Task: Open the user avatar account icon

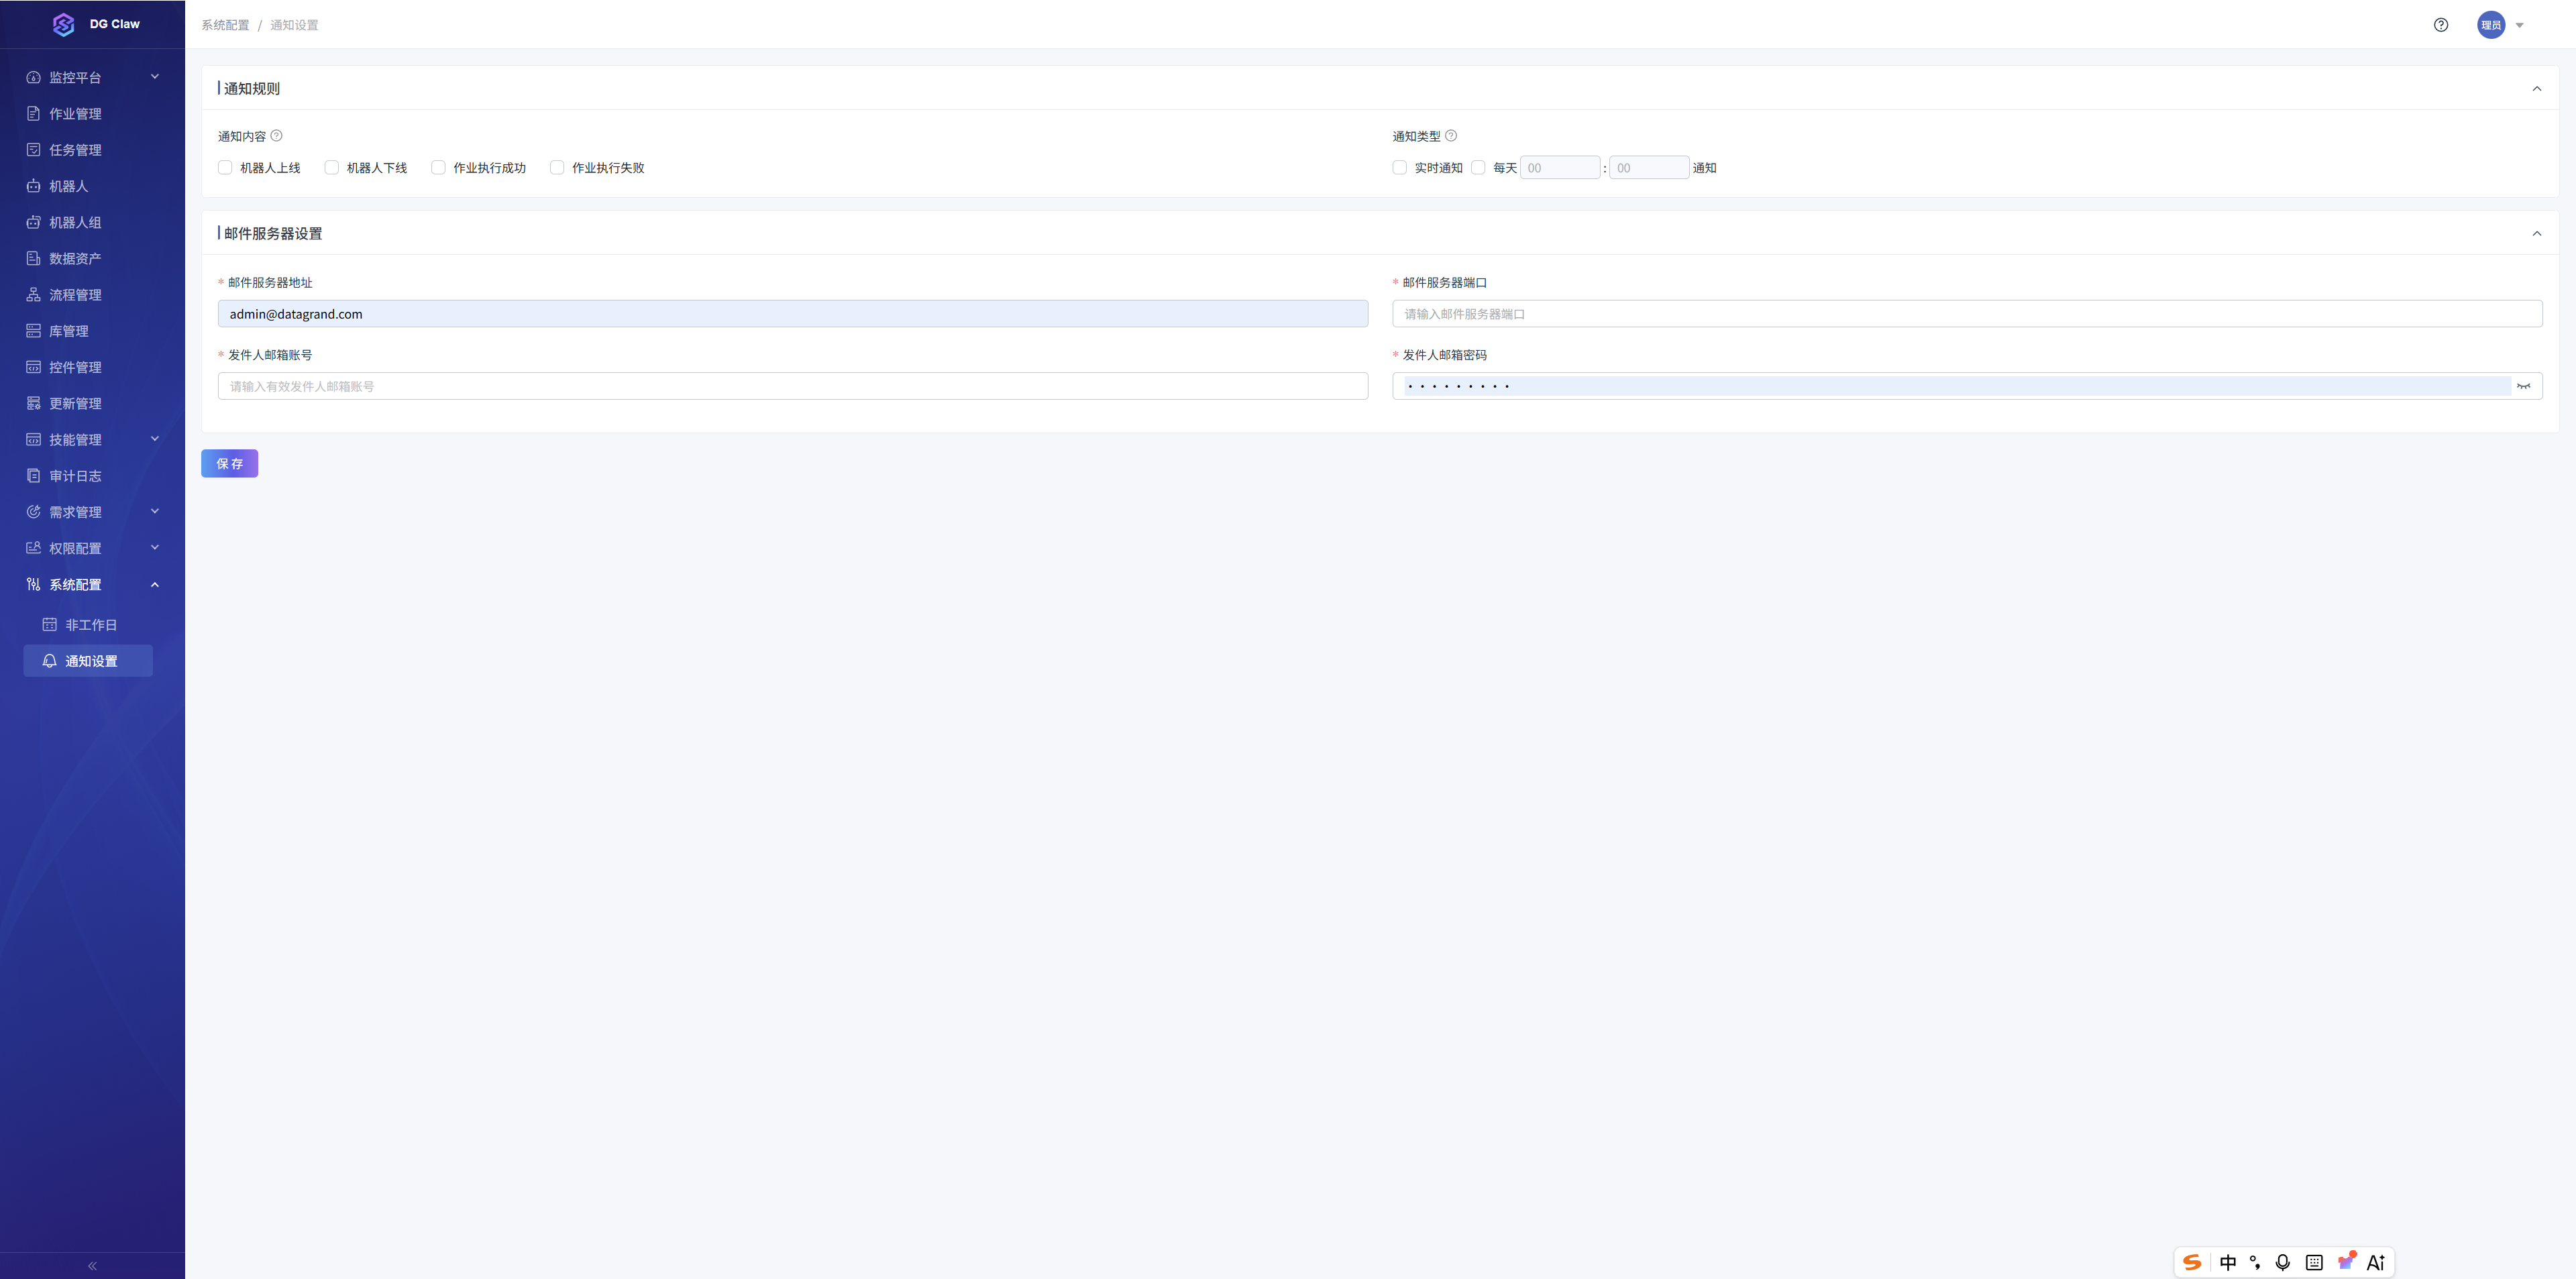Action: pos(2490,25)
